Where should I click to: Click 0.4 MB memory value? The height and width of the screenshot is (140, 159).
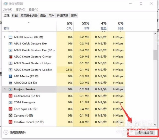tap(84, 50)
